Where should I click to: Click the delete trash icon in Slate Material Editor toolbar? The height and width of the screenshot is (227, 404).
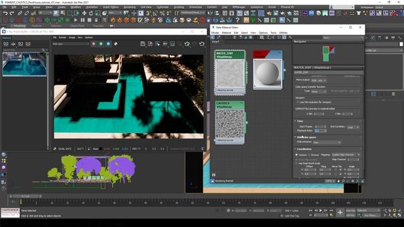(x=234, y=38)
